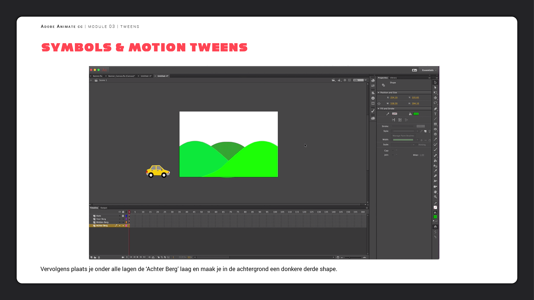Open the Essentials workspace dropdown
Viewport: 534px width, 300px height.
(429, 70)
